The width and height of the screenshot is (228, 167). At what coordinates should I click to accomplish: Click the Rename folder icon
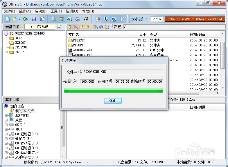[87, 27]
